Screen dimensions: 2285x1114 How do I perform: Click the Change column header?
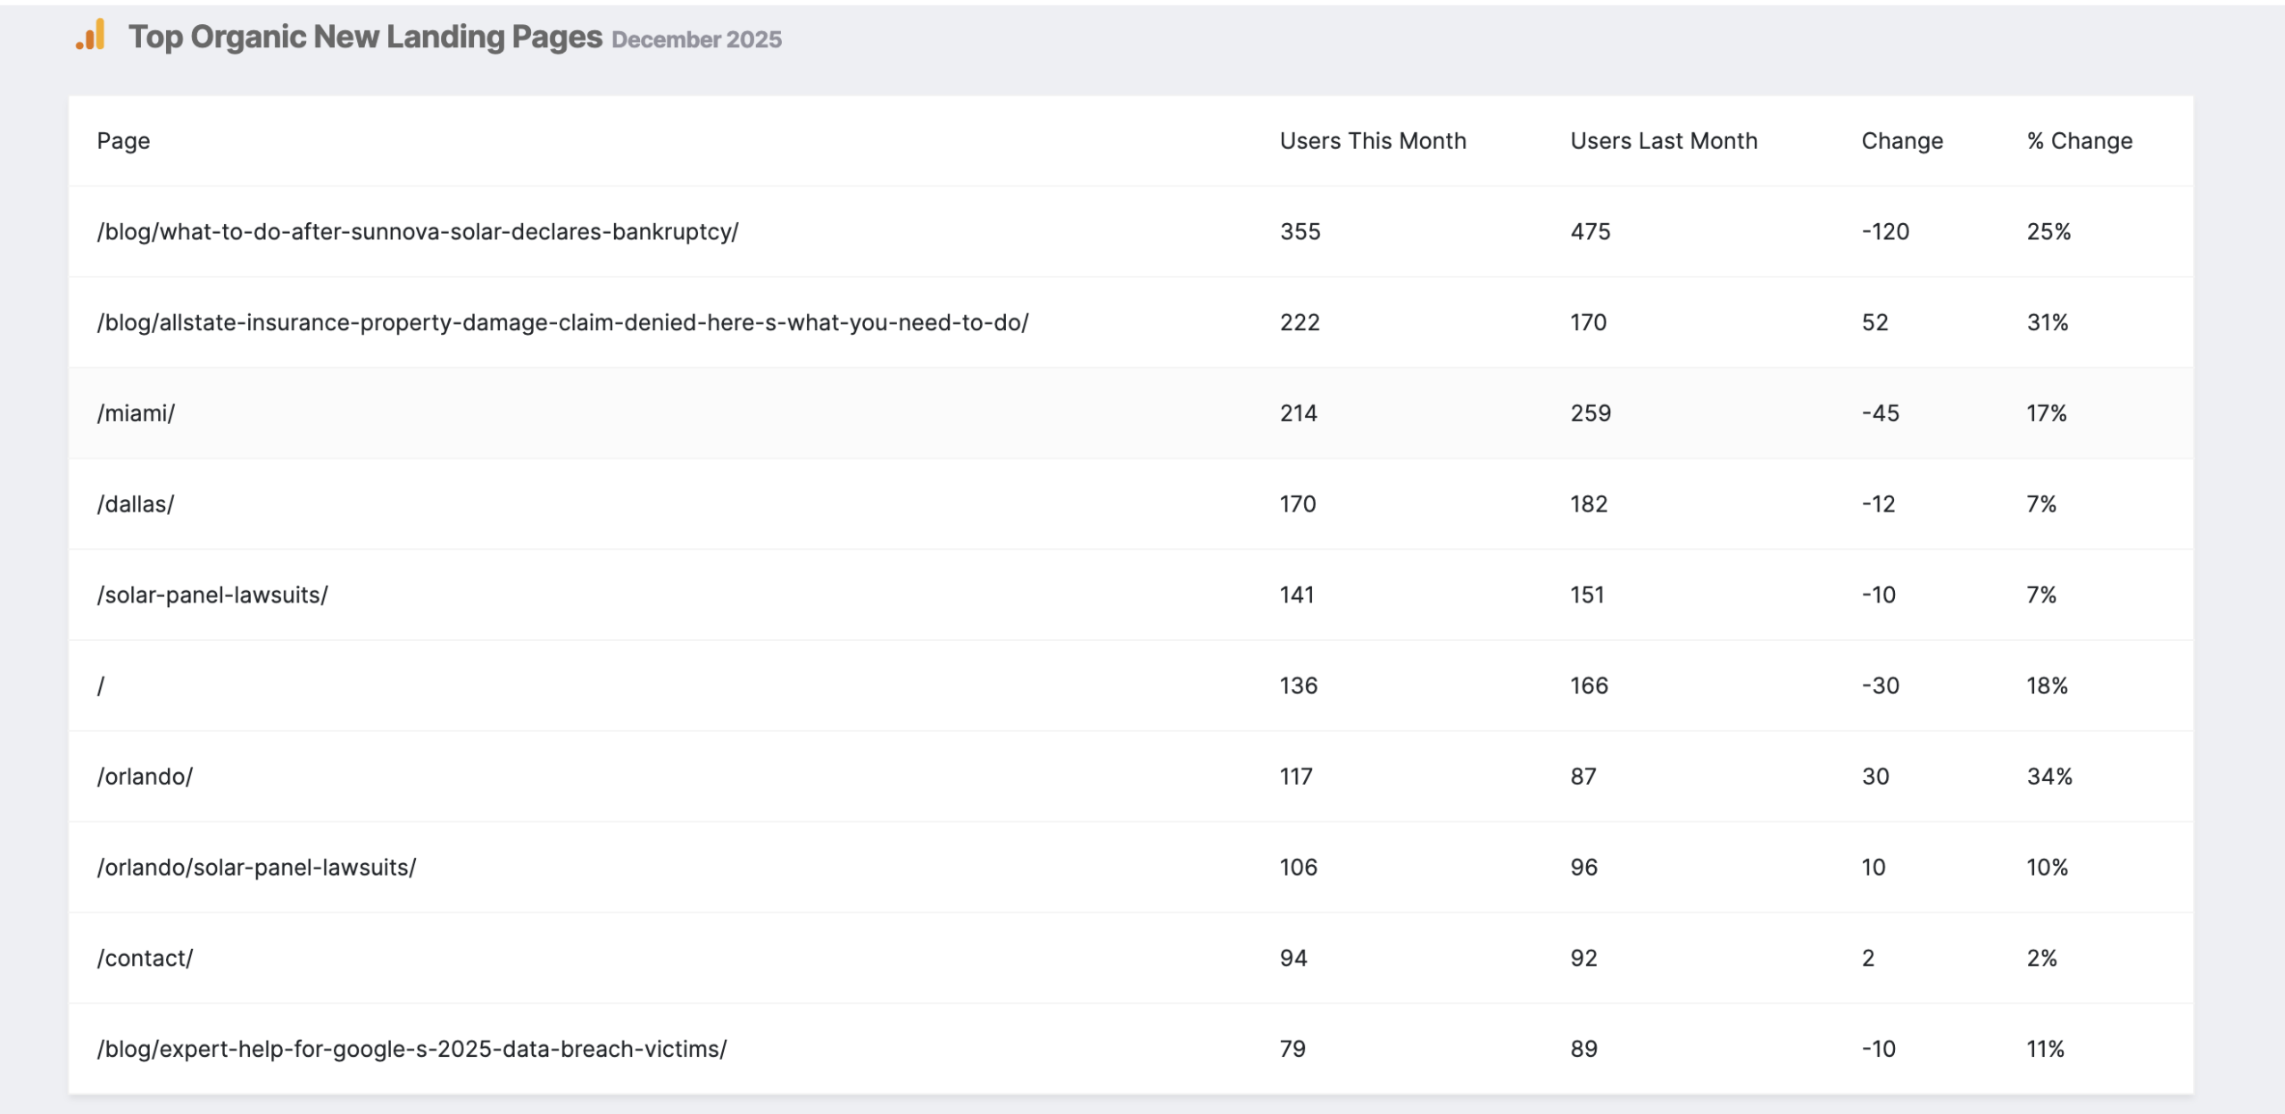click(1901, 141)
